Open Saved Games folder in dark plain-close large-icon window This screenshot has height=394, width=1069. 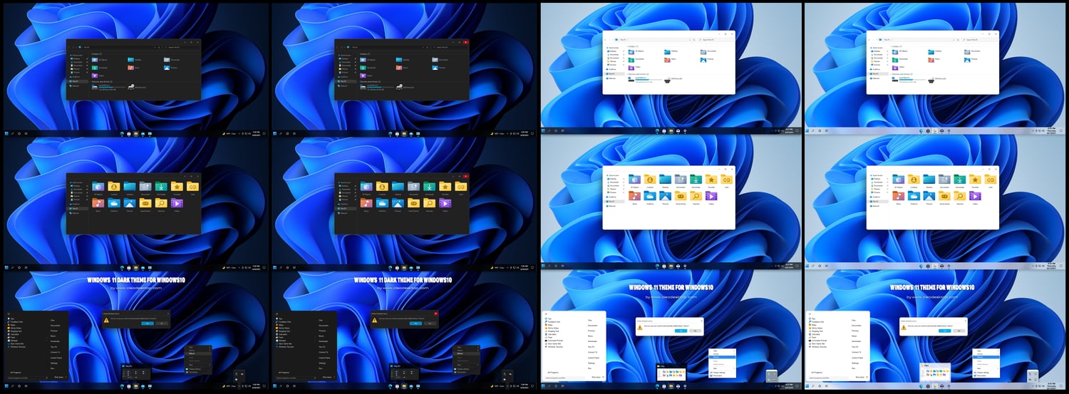(145, 204)
